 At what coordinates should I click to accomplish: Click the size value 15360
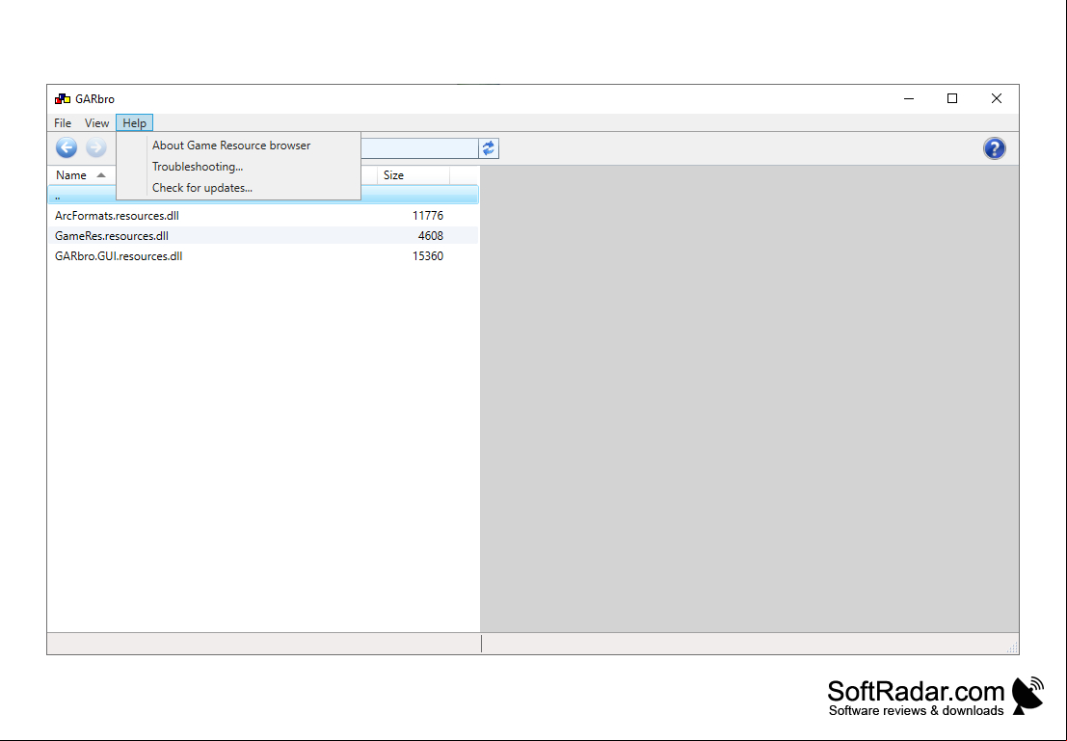pyautogui.click(x=427, y=256)
